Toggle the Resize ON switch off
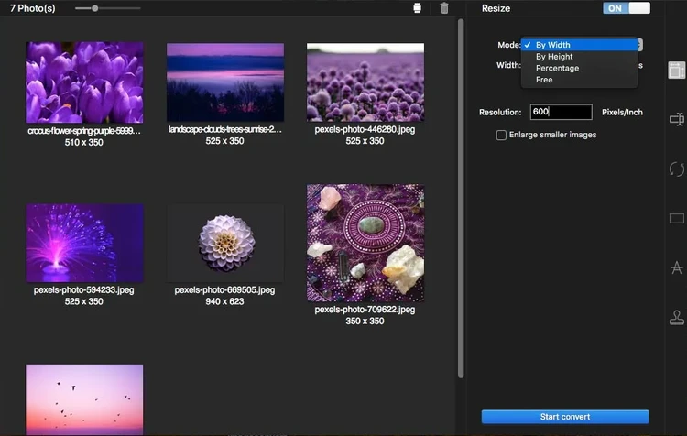Image resolution: width=687 pixels, height=436 pixels. tap(626, 8)
